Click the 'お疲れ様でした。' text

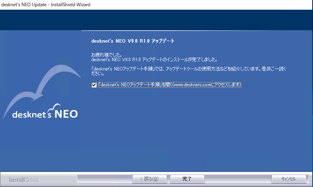(x=107, y=55)
